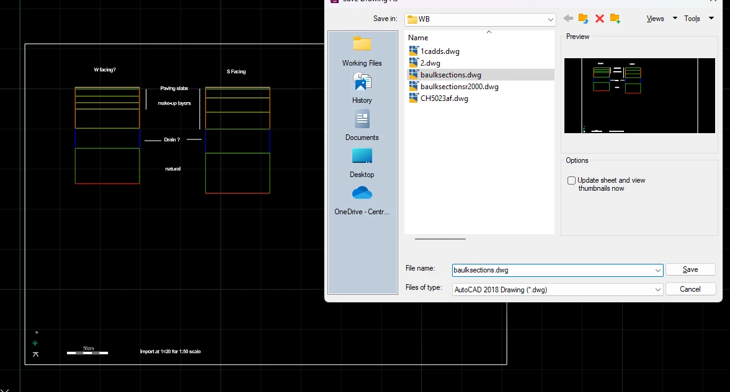Click the 2.dwg file icon
This screenshot has width=730, height=392.
[x=414, y=63]
